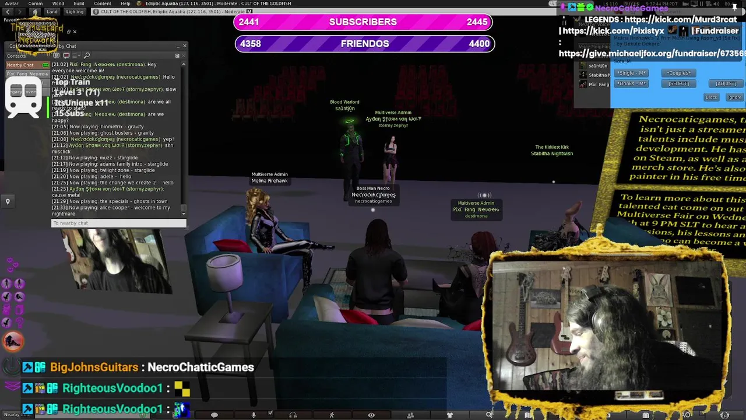Open the chat search magnifier icon
746x420 pixels.
[87, 55]
